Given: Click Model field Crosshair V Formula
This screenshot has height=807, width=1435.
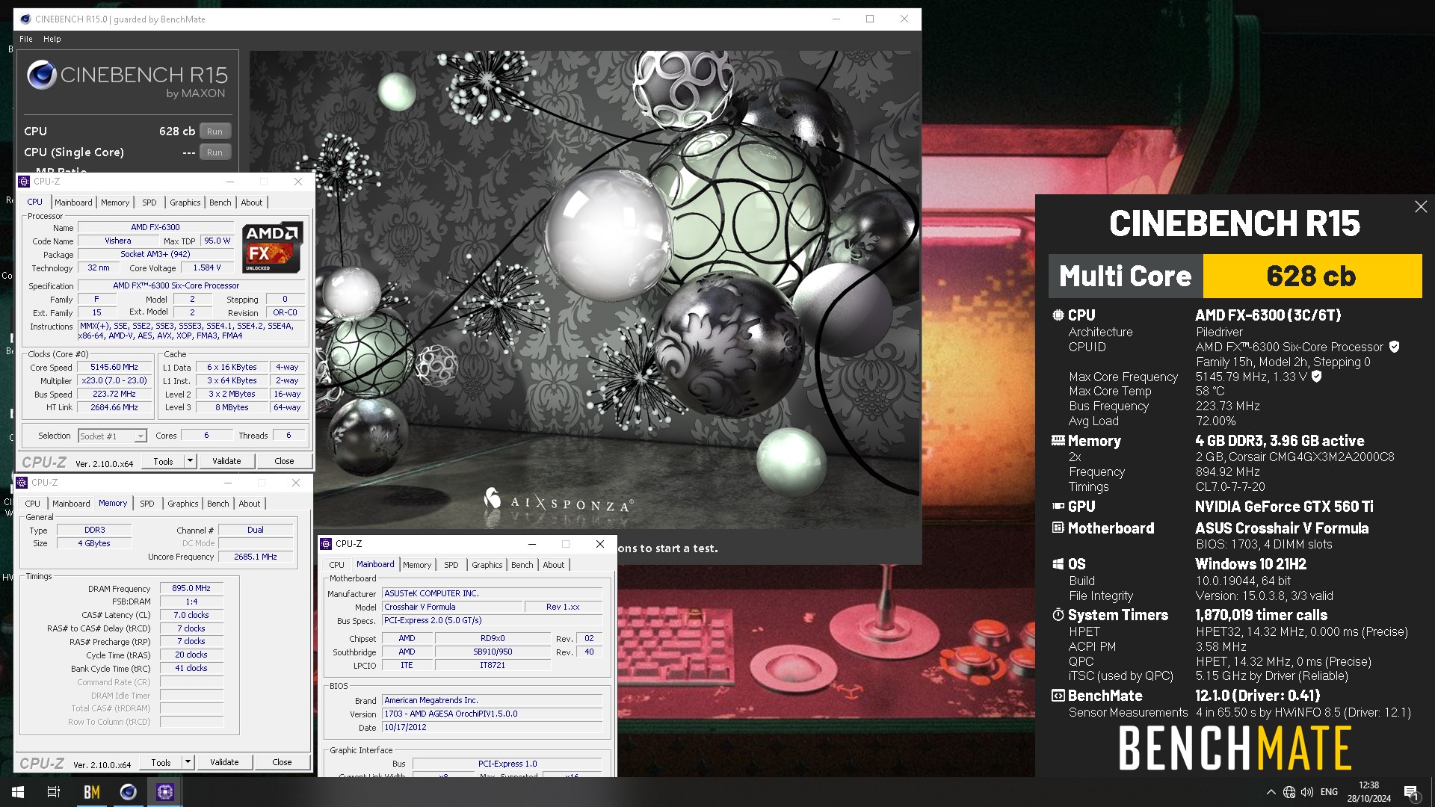Looking at the screenshot, I should pyautogui.click(x=451, y=607).
